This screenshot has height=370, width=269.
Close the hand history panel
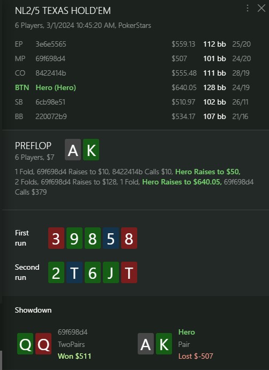tap(261, 8)
